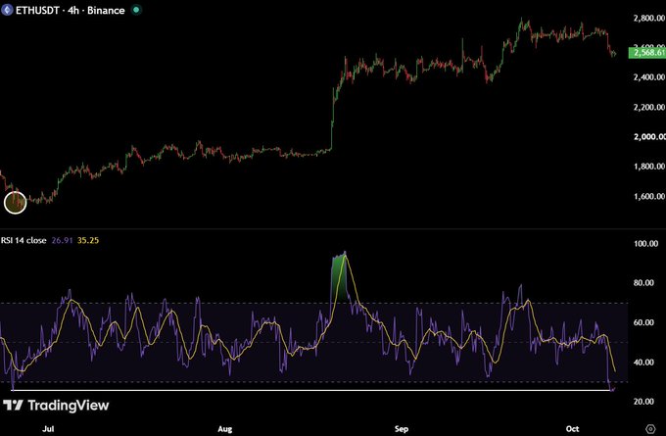Open the ETHUSDT 4h Binance symbol title
Screen dimensions: 666x436
tap(71, 10)
